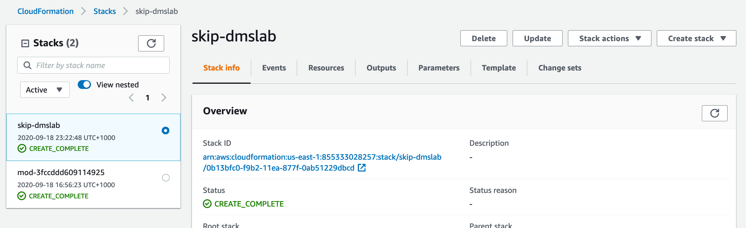Click skip-dmslab breadcrumb text

click(x=157, y=11)
